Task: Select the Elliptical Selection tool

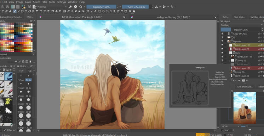Action: coord(103,11)
